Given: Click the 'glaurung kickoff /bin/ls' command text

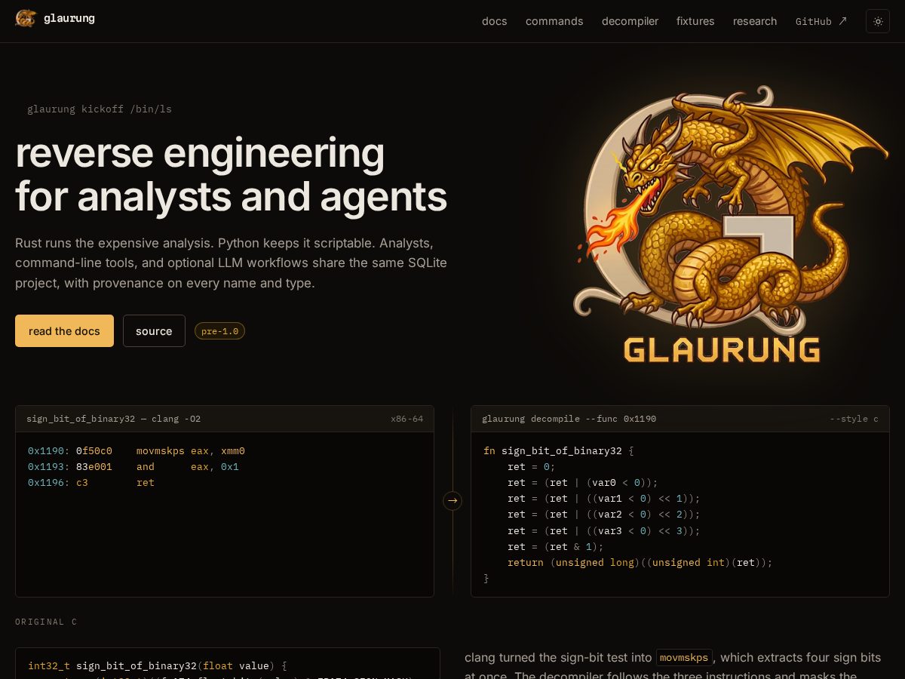Looking at the screenshot, I should (100, 109).
